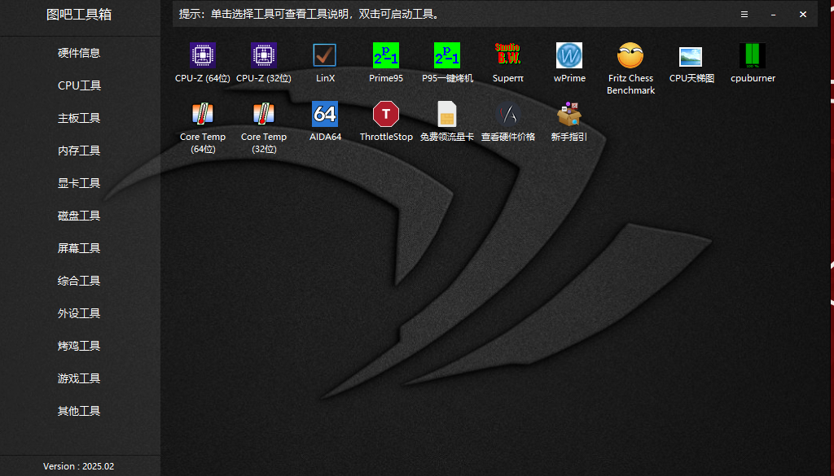Screen dimensions: 834x476
Task: Show the 烤鸡工具 category
Action: click(x=79, y=345)
